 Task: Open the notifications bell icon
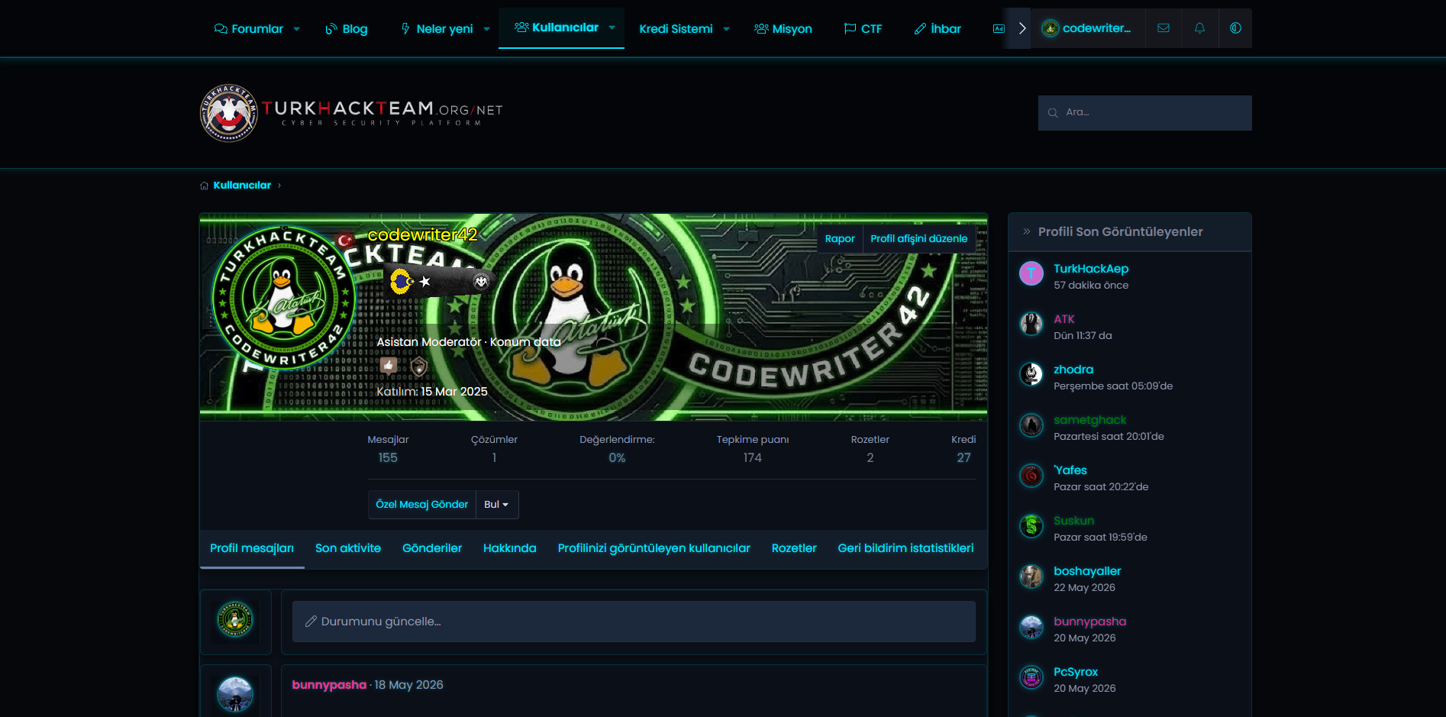click(x=1199, y=28)
